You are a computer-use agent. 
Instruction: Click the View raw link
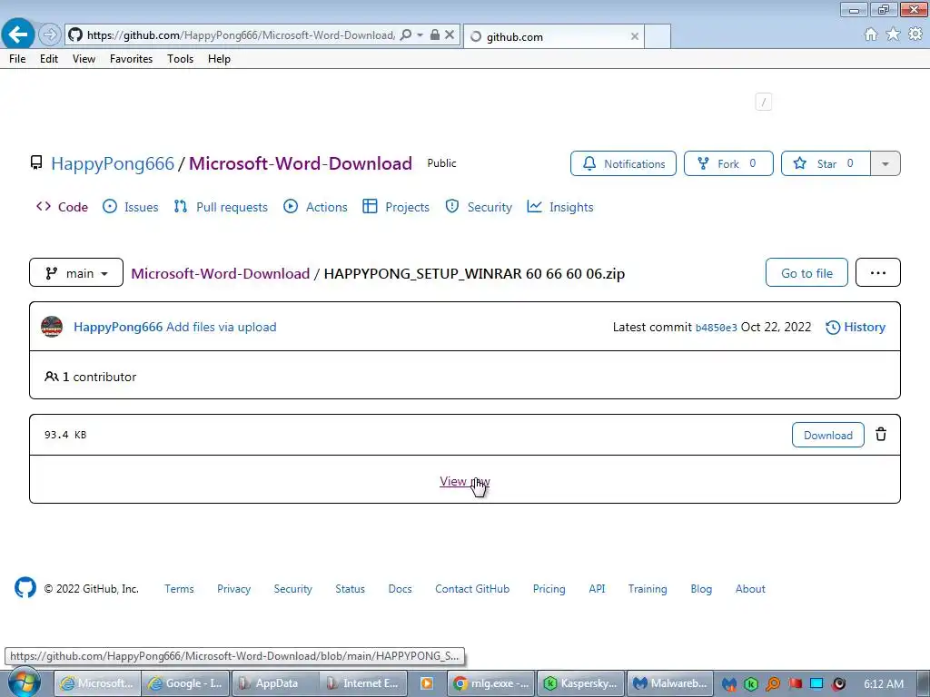[x=465, y=481]
